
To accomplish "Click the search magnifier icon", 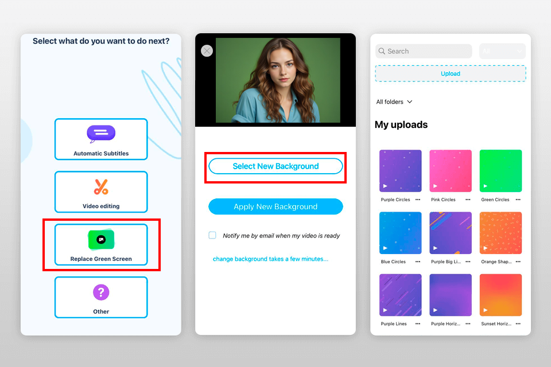I will 382,51.
